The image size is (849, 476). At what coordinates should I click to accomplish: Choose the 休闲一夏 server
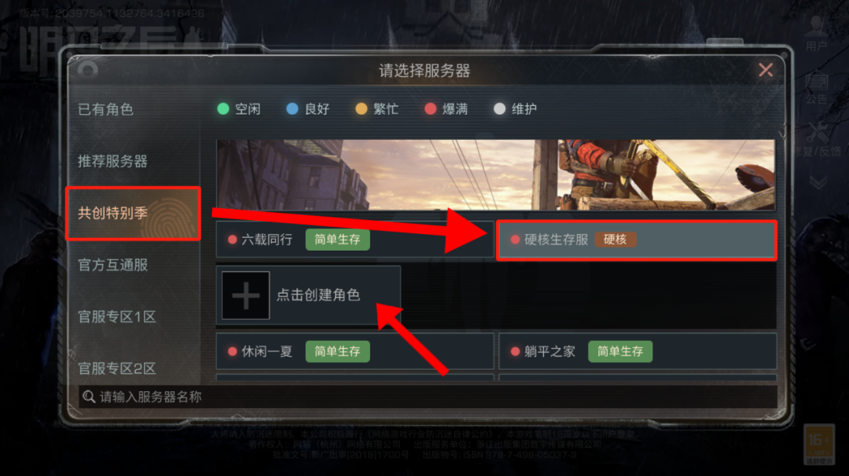pyautogui.click(x=355, y=352)
